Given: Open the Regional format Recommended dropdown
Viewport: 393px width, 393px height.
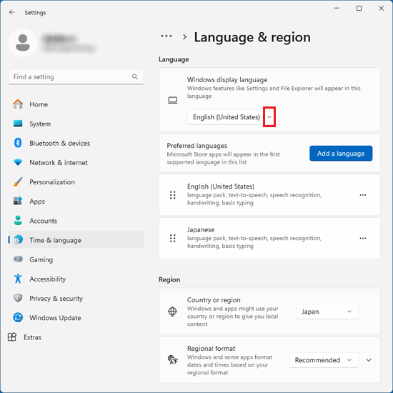Looking at the screenshot, I should [x=324, y=360].
